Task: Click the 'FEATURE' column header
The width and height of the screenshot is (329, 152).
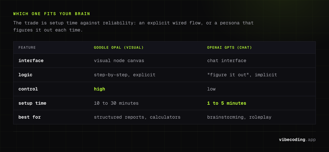Action: click(x=27, y=48)
